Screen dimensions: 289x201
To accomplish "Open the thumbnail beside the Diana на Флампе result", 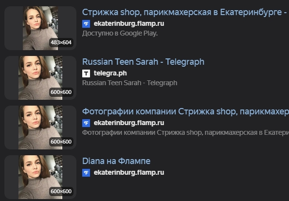I will 40,177.
